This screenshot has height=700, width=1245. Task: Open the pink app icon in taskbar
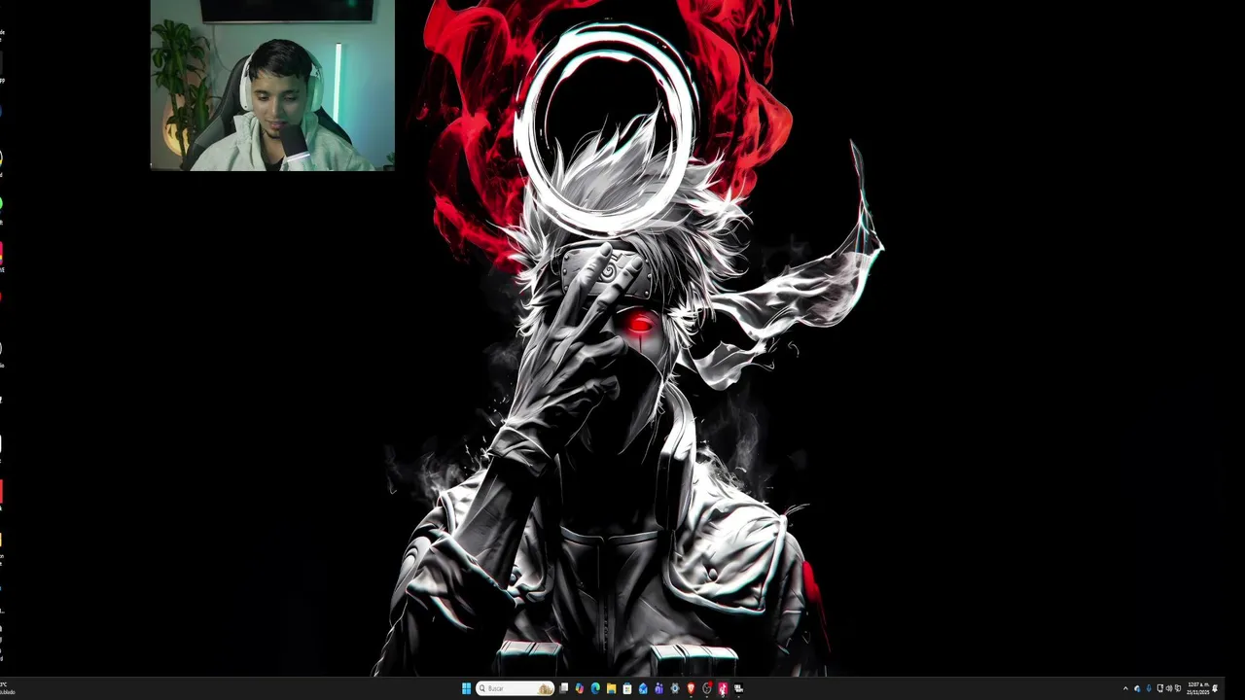pos(723,688)
